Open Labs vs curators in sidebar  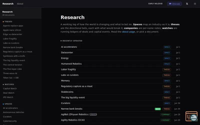click(x=11, y=43)
